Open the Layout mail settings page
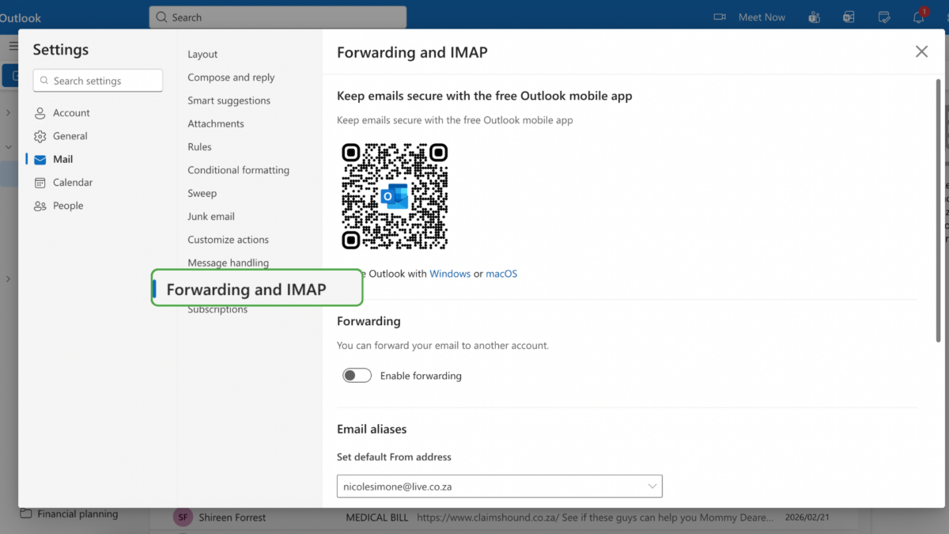The image size is (949, 534). [x=202, y=55]
